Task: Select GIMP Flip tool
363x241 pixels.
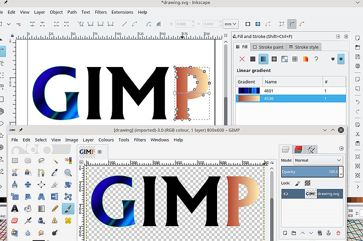Action: click(x=55, y=196)
